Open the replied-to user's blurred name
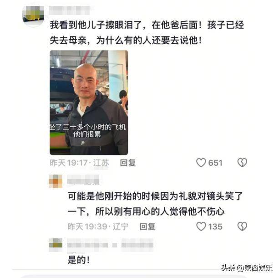The height and width of the screenshot is (278, 279). coord(137,245)
